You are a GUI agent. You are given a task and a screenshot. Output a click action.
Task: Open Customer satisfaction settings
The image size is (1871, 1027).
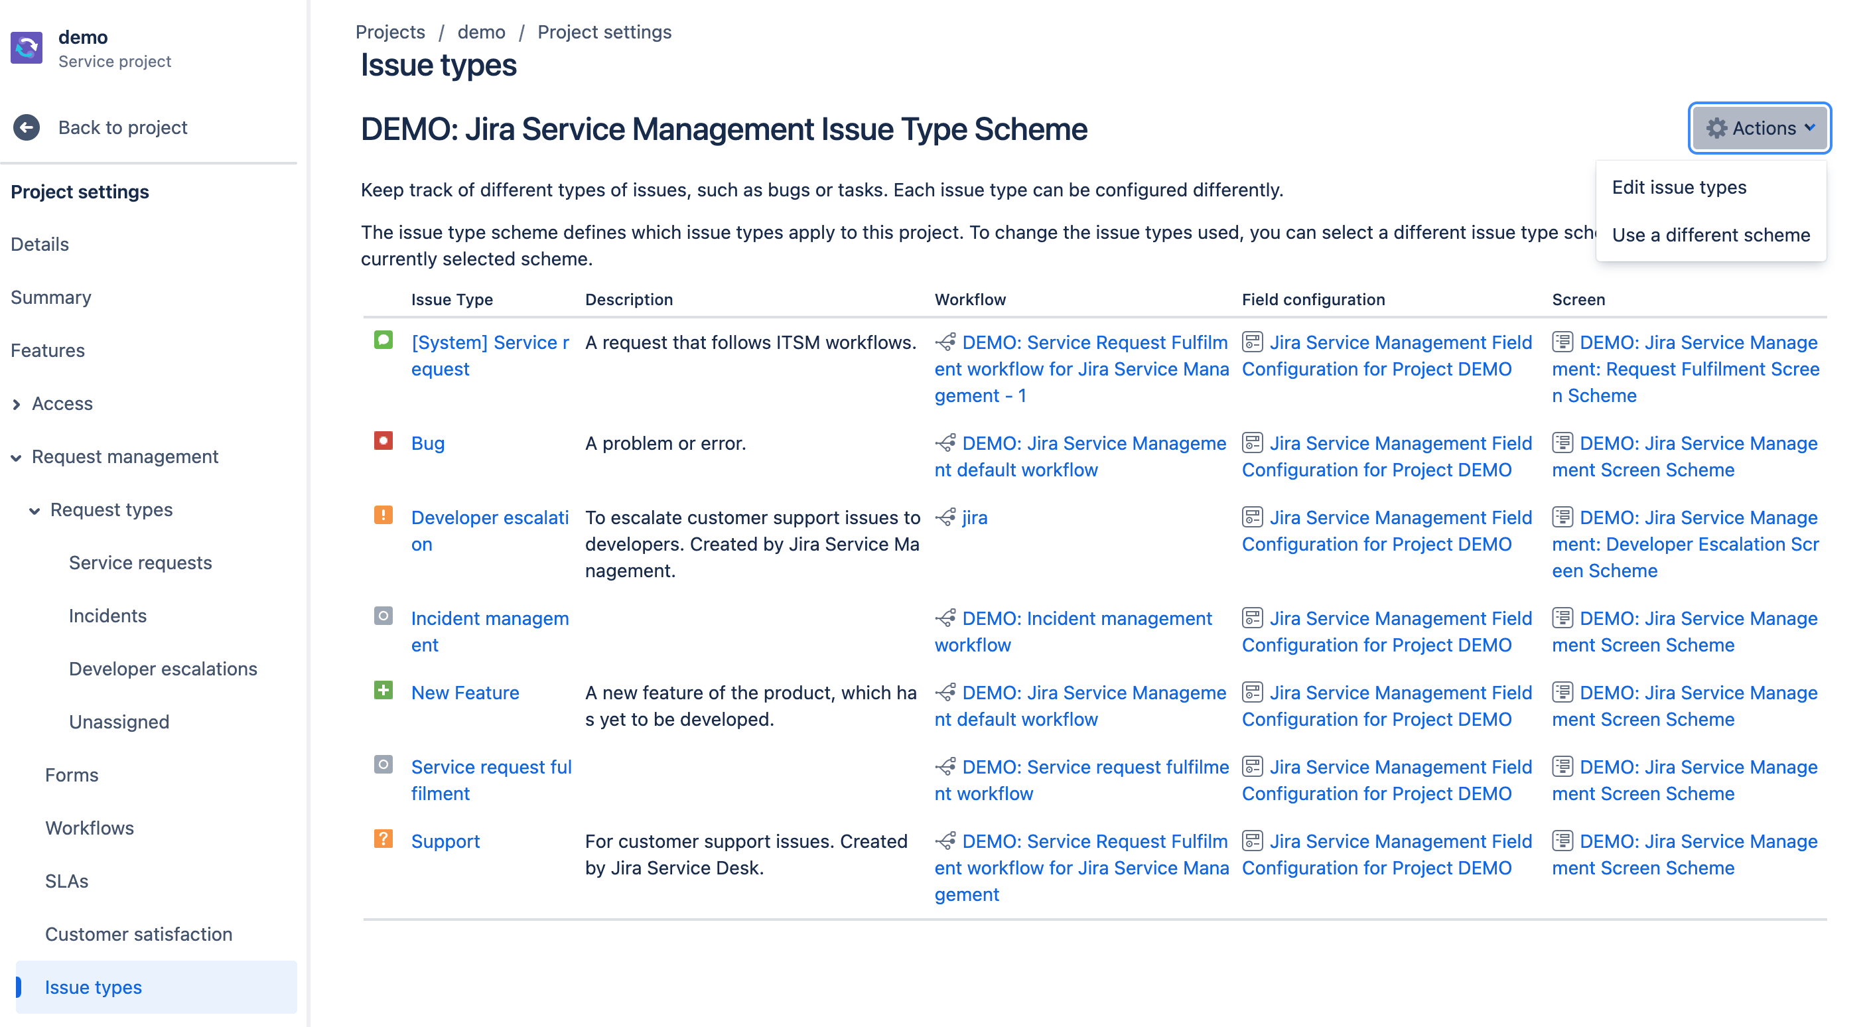point(139,934)
